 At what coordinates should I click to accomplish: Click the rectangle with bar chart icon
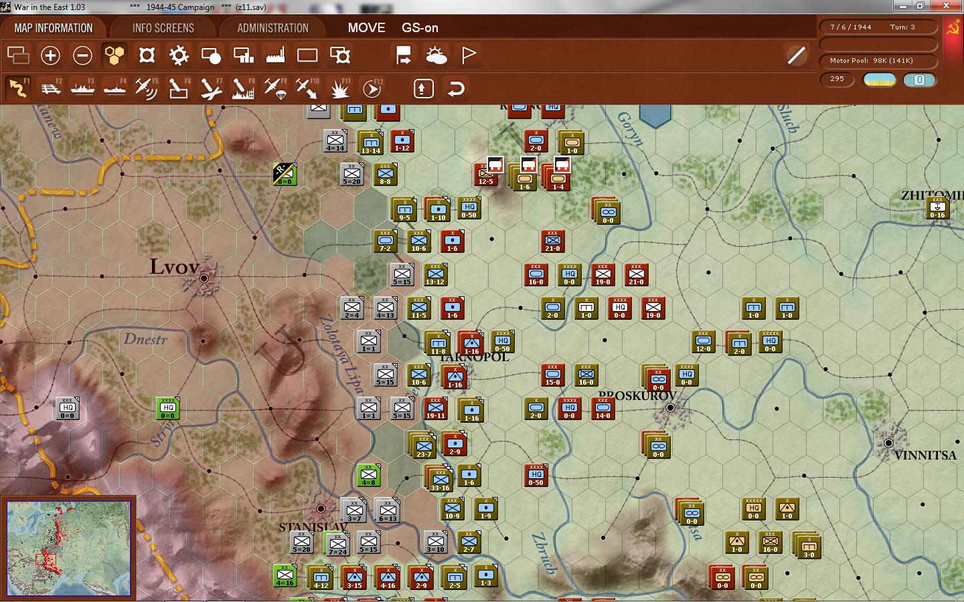click(x=243, y=55)
